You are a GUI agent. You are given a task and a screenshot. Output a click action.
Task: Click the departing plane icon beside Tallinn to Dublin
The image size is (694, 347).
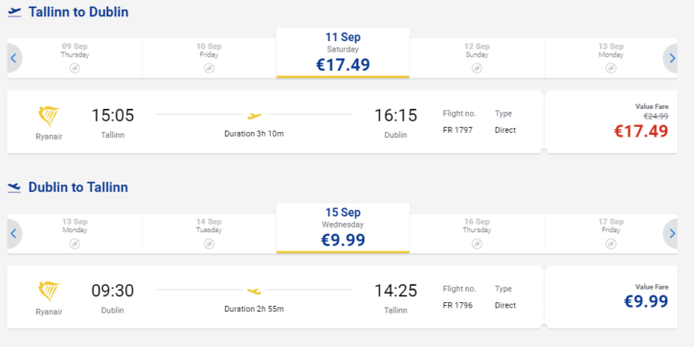click(x=14, y=12)
